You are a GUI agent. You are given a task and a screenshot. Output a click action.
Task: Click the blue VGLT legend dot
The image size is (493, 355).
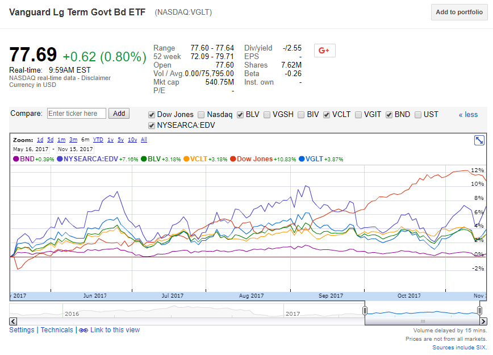302,159
